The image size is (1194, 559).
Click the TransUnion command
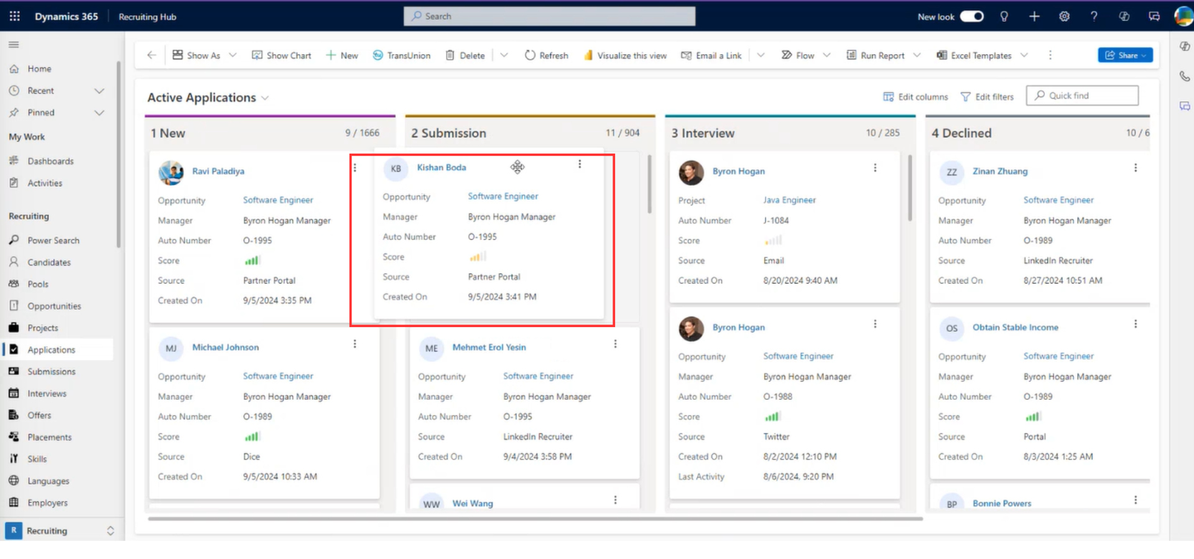point(402,55)
